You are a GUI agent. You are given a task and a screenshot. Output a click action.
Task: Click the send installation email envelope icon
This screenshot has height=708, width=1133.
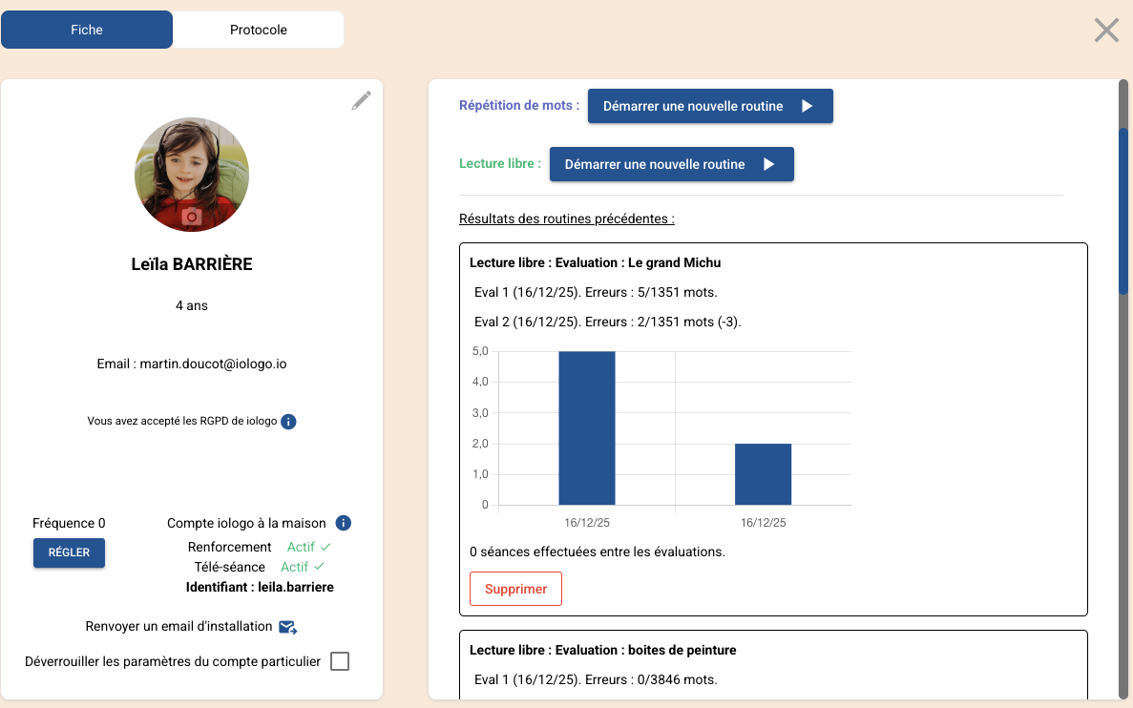[x=287, y=627]
